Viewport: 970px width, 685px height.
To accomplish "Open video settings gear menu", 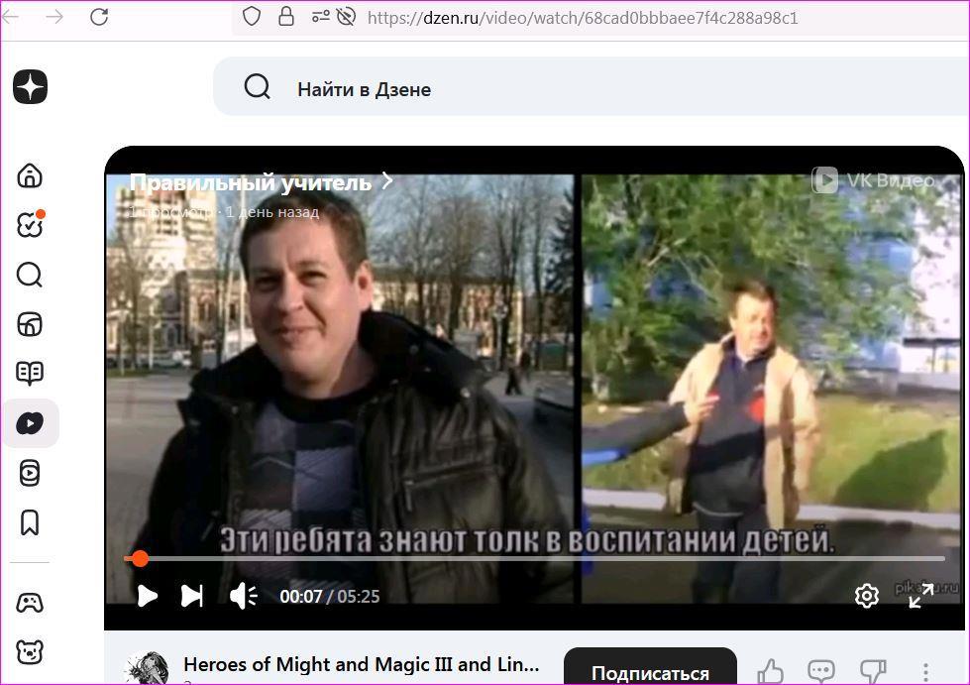I will click(866, 596).
